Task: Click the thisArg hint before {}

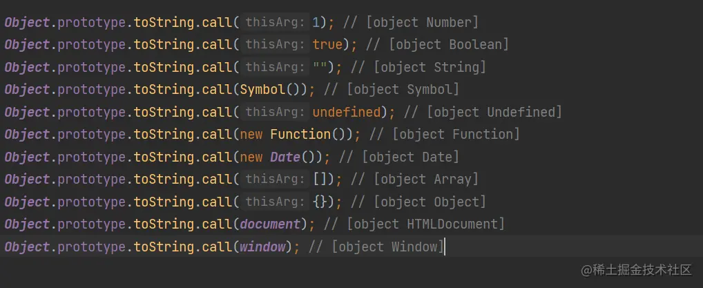Action: [x=276, y=202]
